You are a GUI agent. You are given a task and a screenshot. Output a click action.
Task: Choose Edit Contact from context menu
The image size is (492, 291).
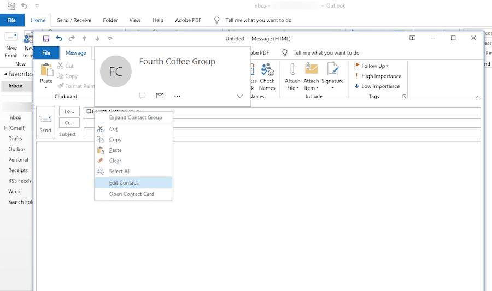134,182
